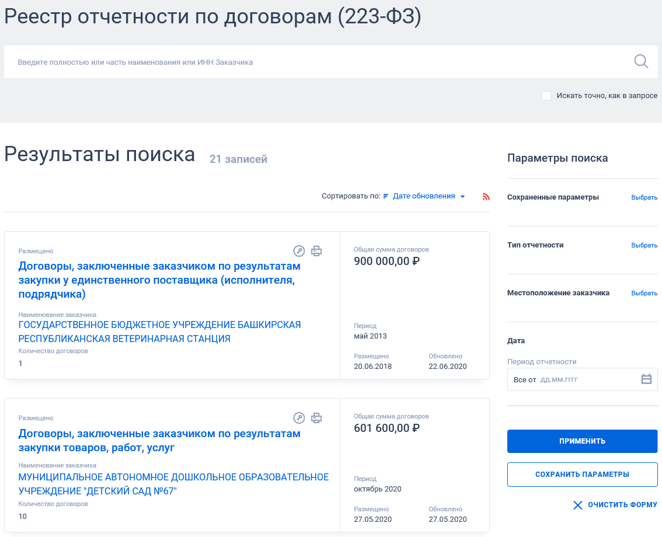The image size is (662, 537).
Task: Click the Период отчетности date input
Action: (x=582, y=379)
